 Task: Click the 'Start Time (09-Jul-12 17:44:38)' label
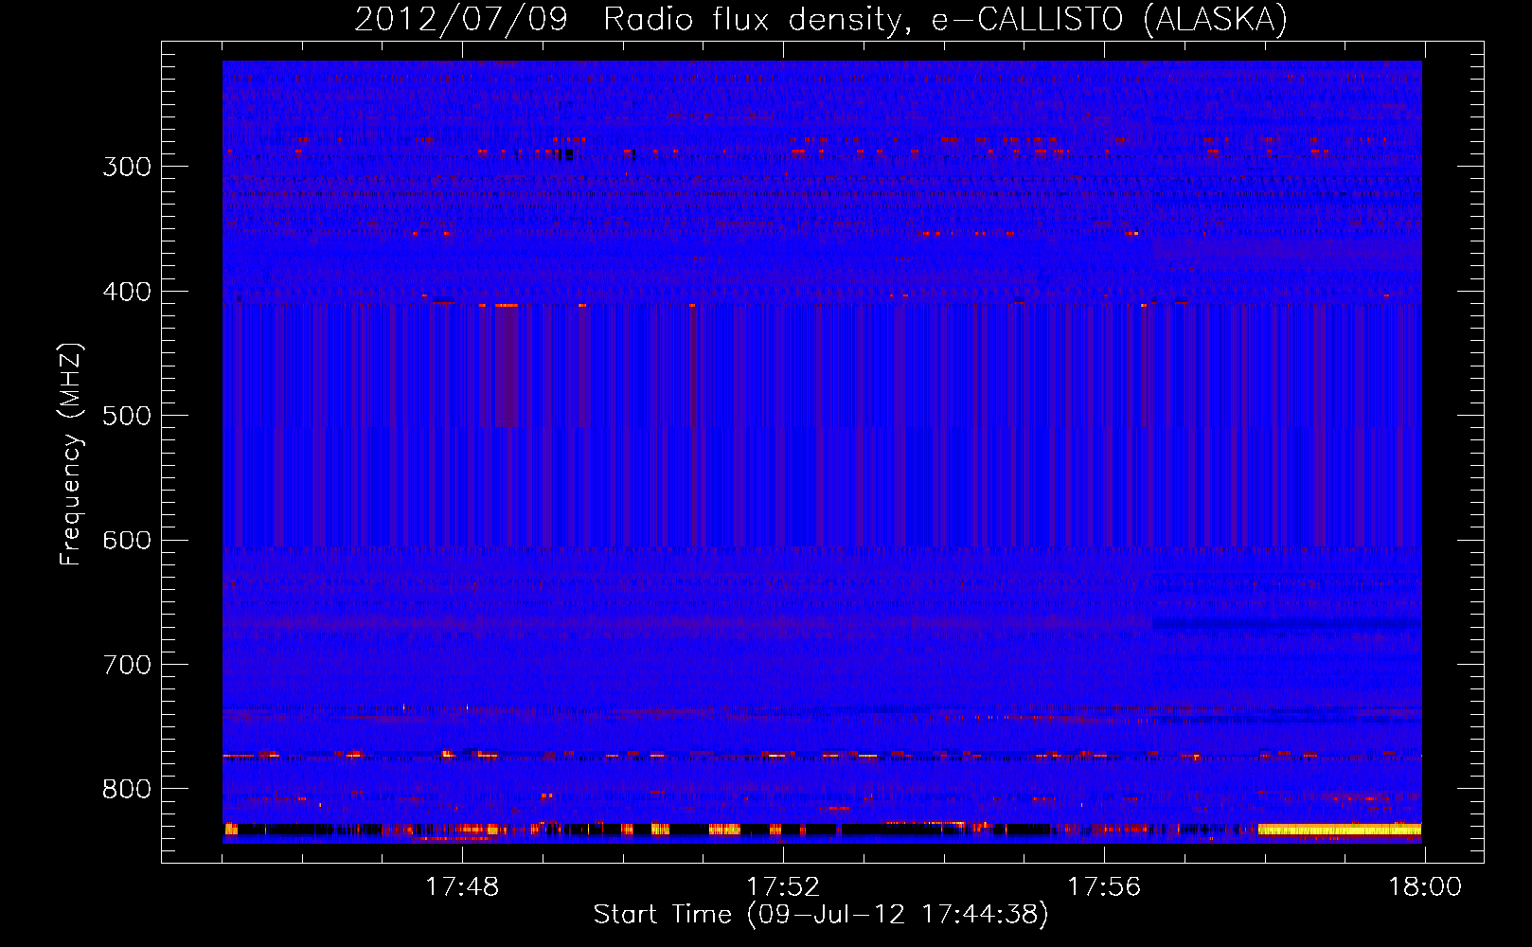[x=821, y=915]
